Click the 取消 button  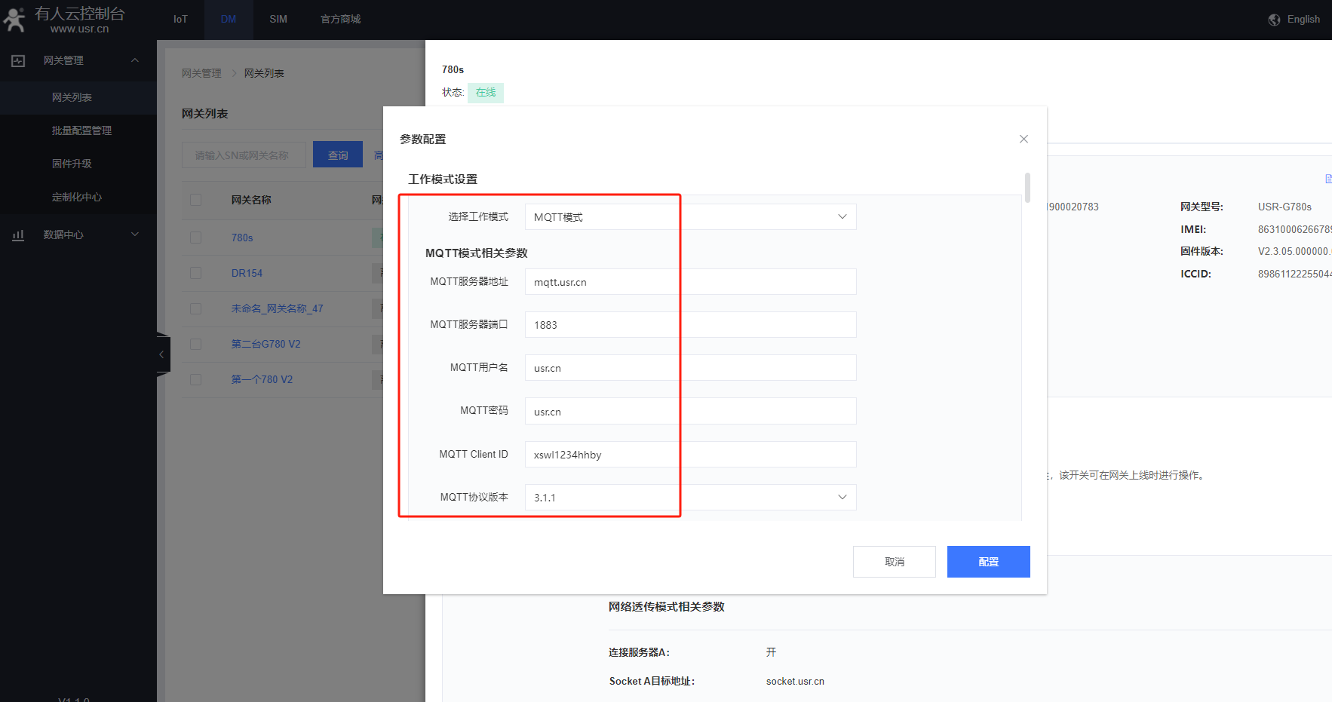coord(894,562)
